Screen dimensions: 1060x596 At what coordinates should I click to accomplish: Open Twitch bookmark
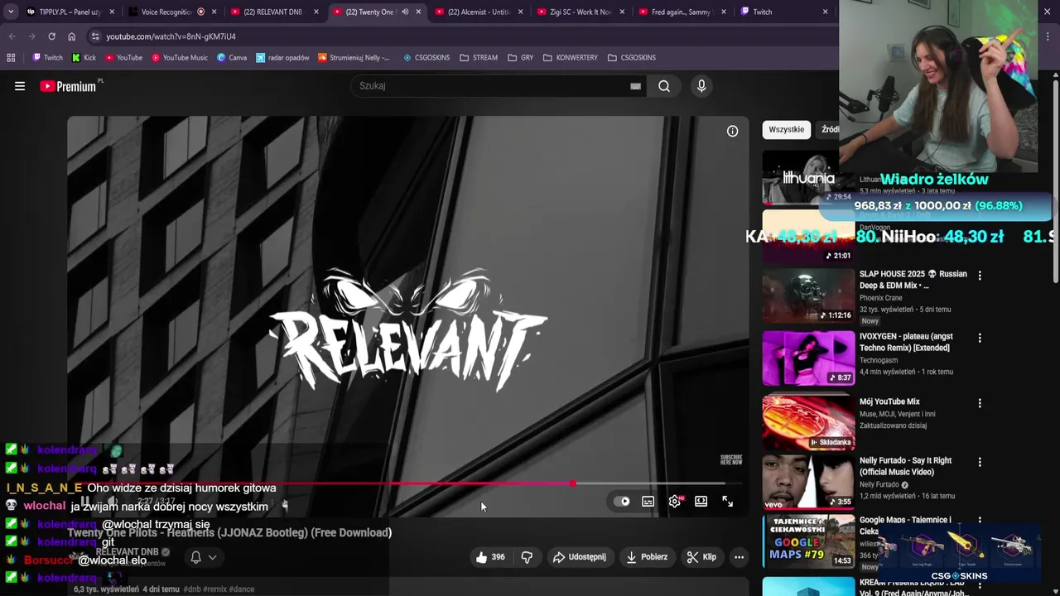(x=47, y=58)
